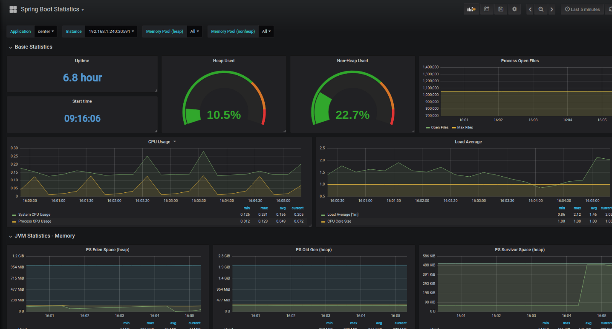Open the Memory Pool (nonheap) All dropdown
Image resolution: width=612 pixels, height=329 pixels.
[266, 31]
